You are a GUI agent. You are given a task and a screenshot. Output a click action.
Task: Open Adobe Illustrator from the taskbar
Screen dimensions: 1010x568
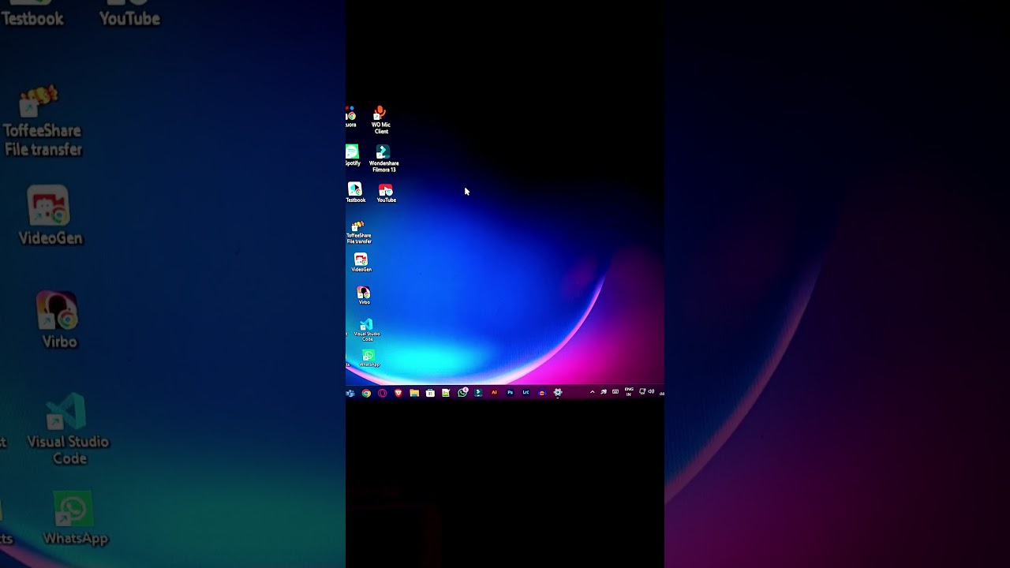coord(494,393)
